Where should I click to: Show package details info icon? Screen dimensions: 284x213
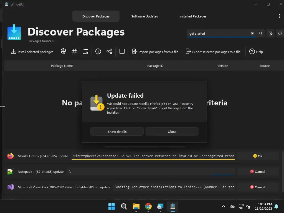98,51
